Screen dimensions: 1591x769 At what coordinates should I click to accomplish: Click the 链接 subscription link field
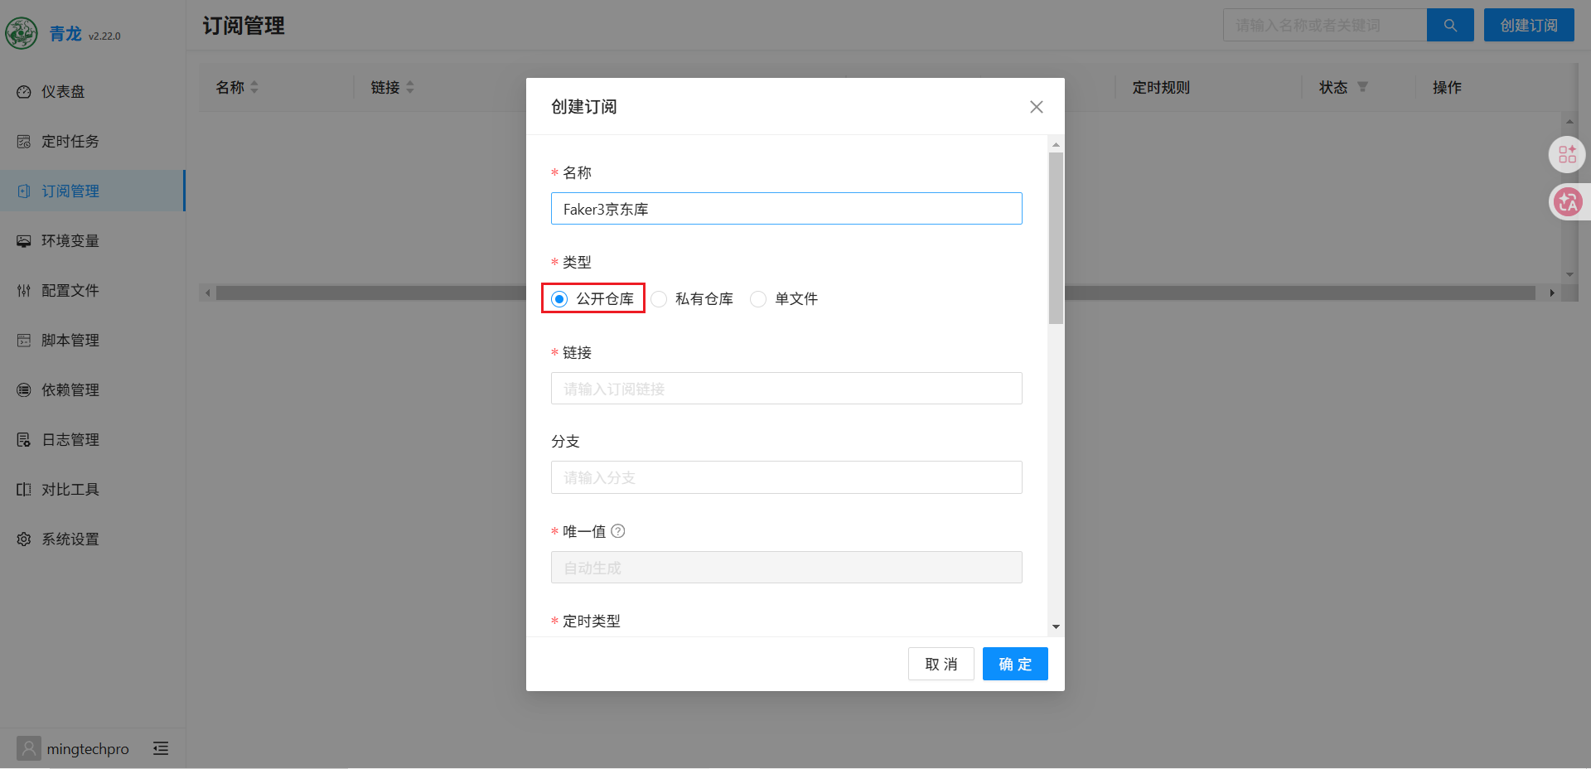point(786,389)
